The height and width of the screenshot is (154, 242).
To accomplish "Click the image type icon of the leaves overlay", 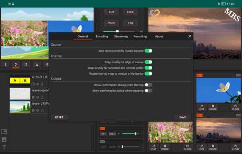I will (x=33, y=97).
